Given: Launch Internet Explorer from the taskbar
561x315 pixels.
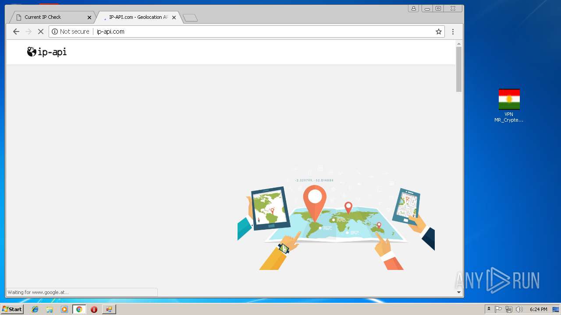Looking at the screenshot, I should click(x=35, y=309).
